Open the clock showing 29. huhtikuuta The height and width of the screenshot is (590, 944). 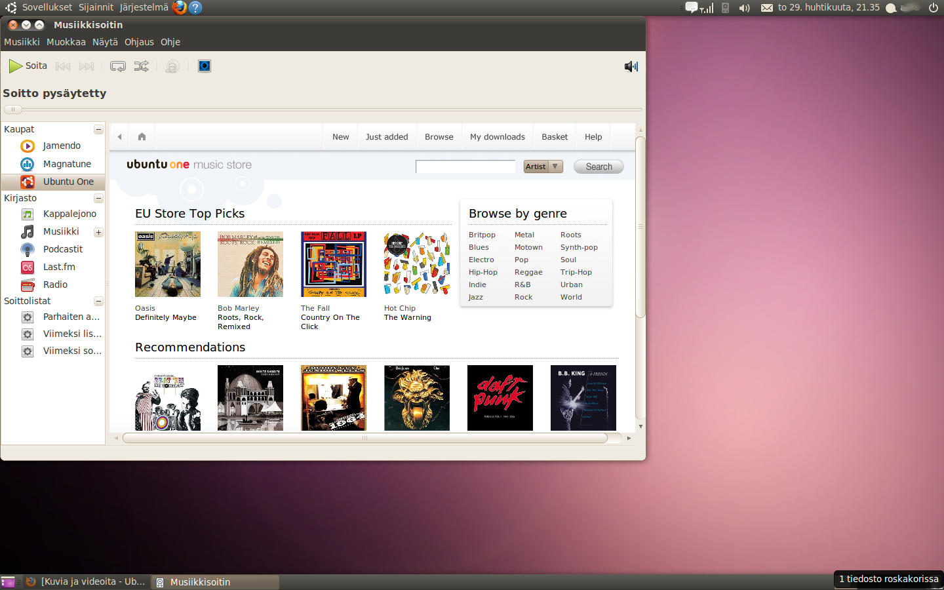pos(829,8)
